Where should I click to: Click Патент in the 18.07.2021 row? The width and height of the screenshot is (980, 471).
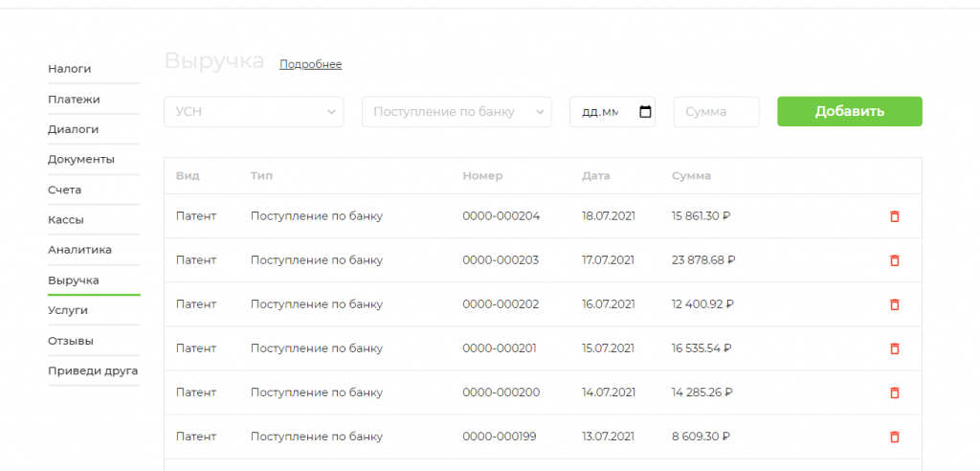[196, 216]
